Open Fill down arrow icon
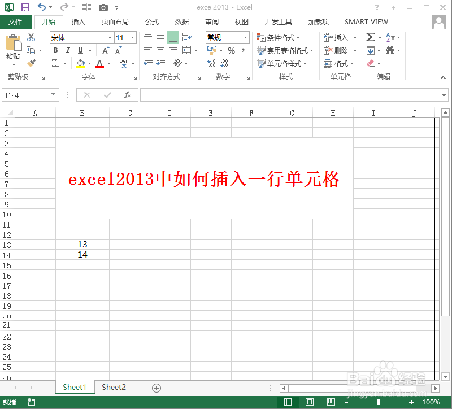This screenshot has width=452, height=409. tap(371, 50)
